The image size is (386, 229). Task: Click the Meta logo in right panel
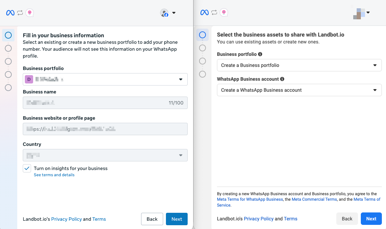(x=205, y=13)
